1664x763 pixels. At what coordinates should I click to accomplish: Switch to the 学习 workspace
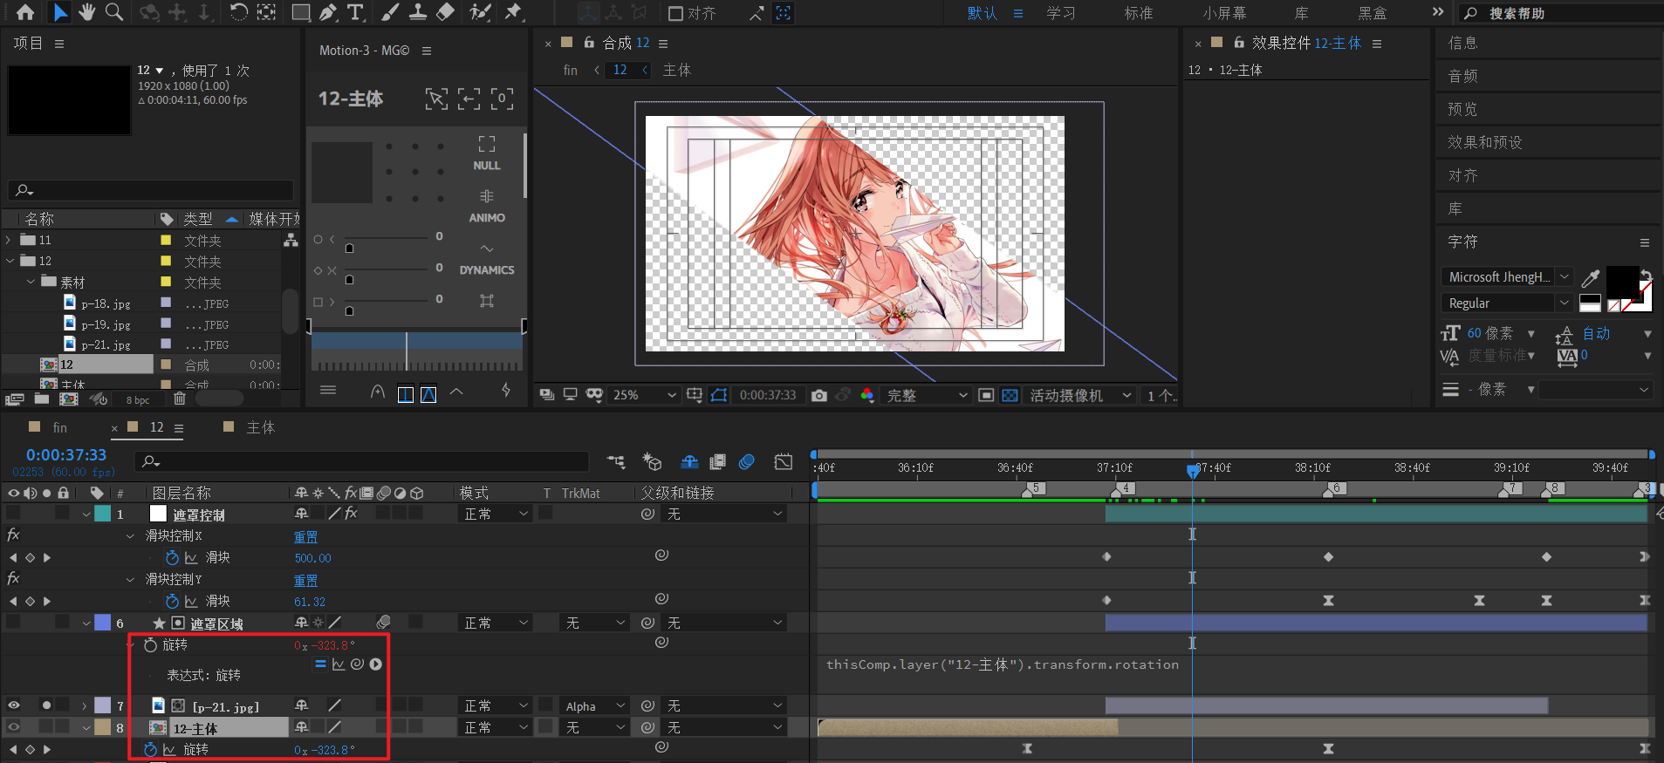1061,13
